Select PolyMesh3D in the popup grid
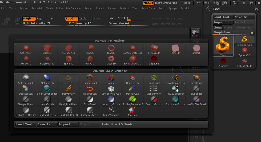Viewport: 261px width, 142px height. pyautogui.click(x=47, y=60)
